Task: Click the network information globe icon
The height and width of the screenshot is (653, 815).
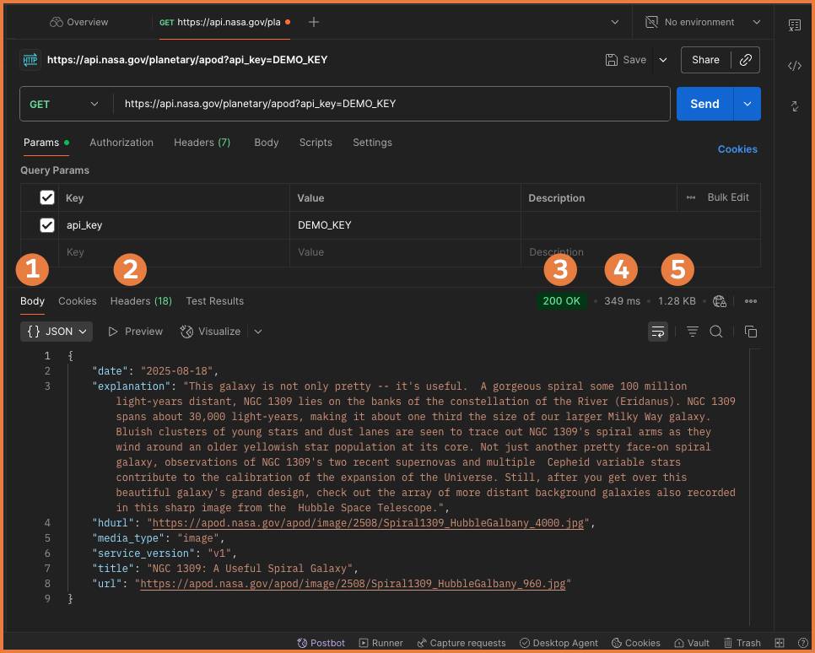Action: [x=720, y=301]
